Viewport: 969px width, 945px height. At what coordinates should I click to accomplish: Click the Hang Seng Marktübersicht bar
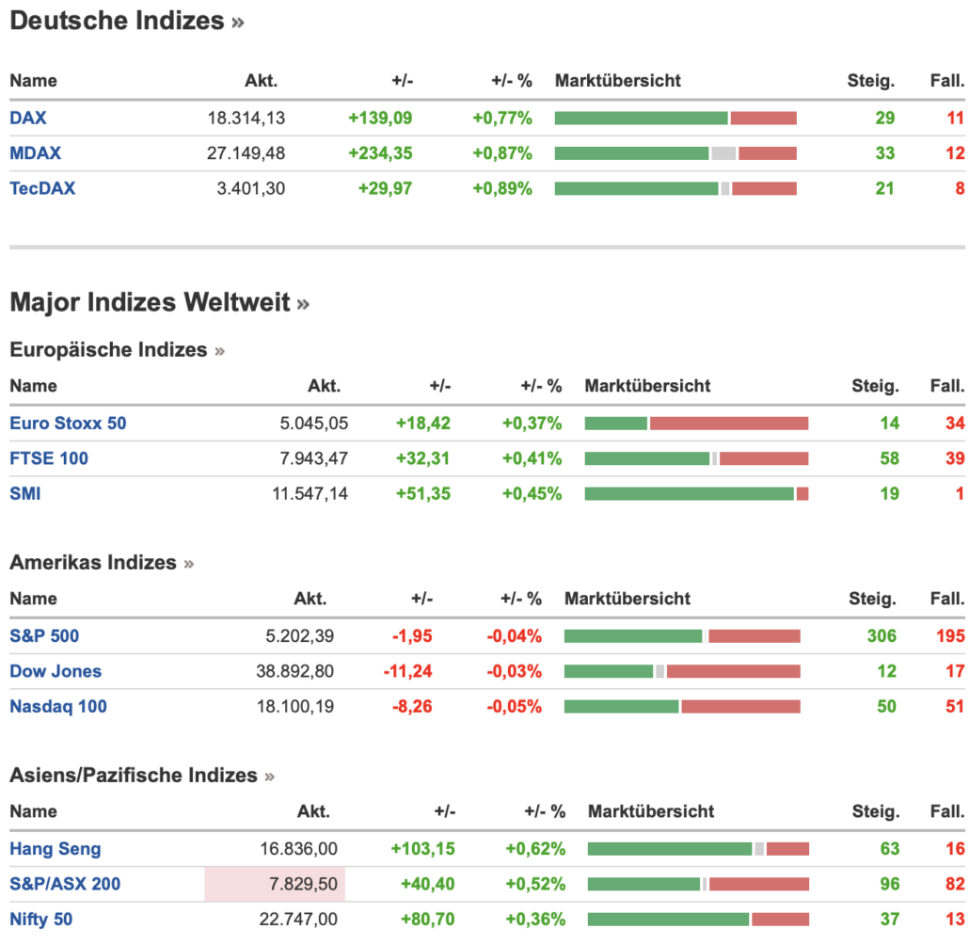tap(698, 849)
